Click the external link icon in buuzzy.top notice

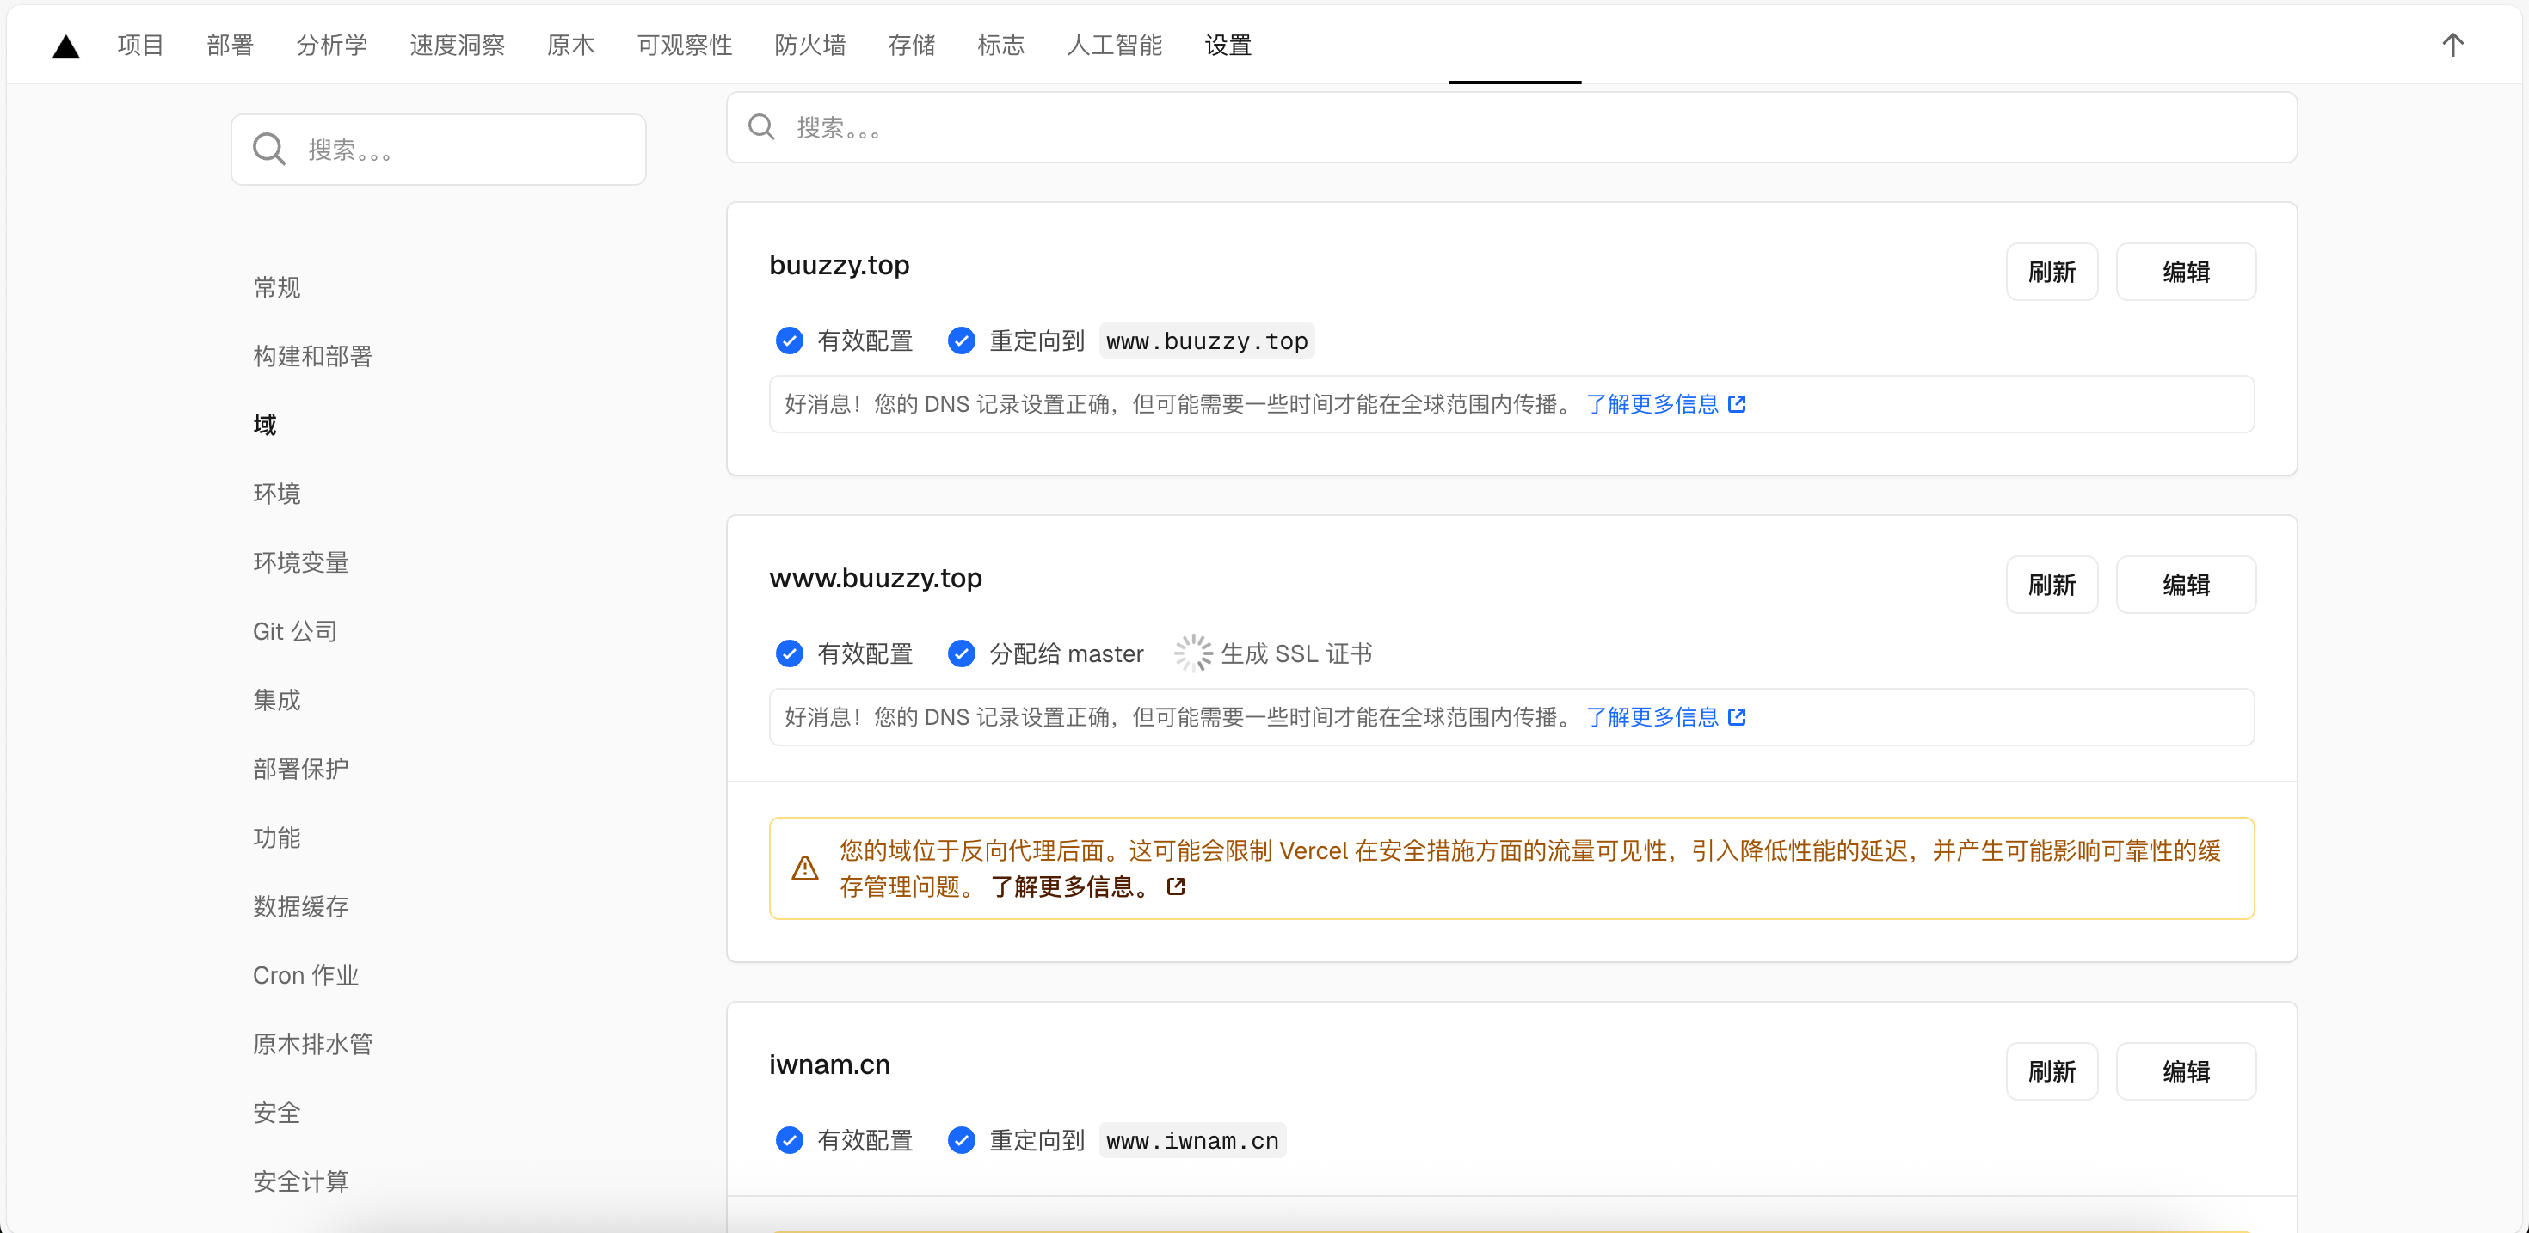pyautogui.click(x=1737, y=404)
